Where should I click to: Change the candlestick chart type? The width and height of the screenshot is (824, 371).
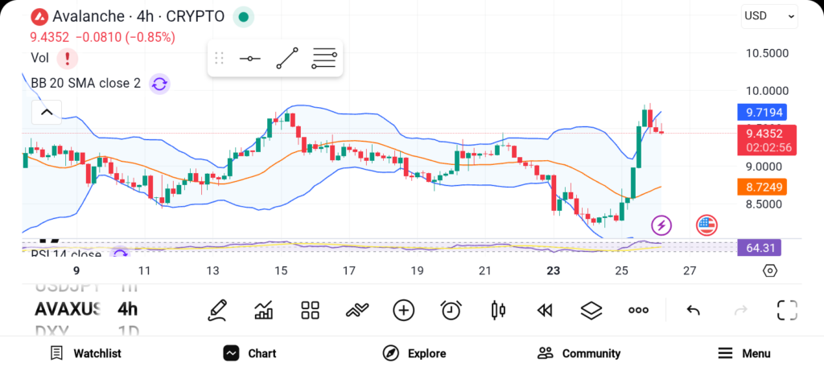(x=498, y=310)
